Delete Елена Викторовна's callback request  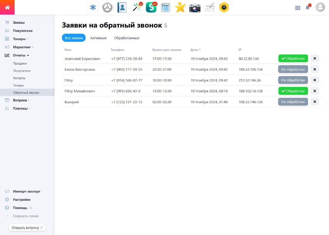pyautogui.click(x=314, y=69)
